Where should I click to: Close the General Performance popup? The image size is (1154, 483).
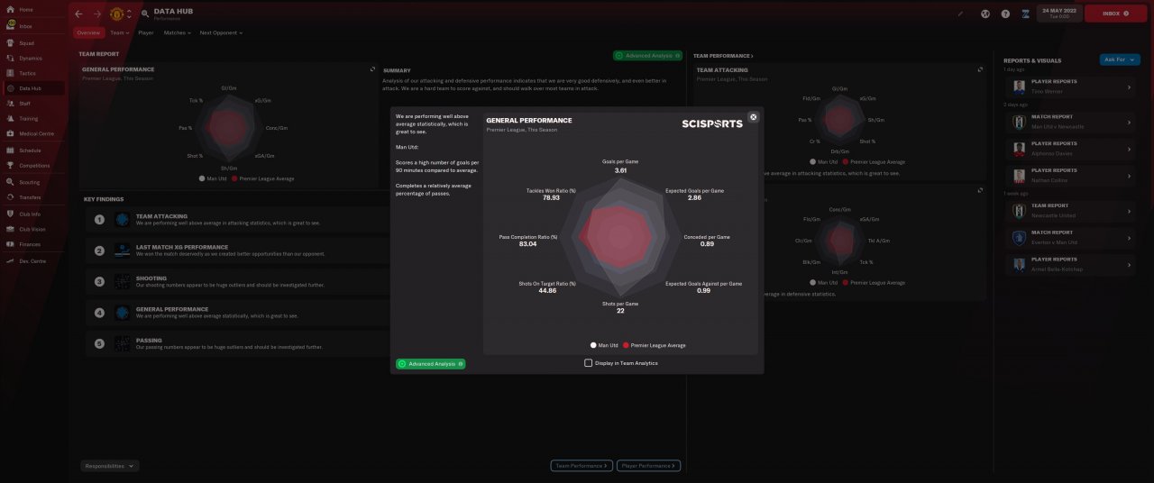pyautogui.click(x=754, y=117)
